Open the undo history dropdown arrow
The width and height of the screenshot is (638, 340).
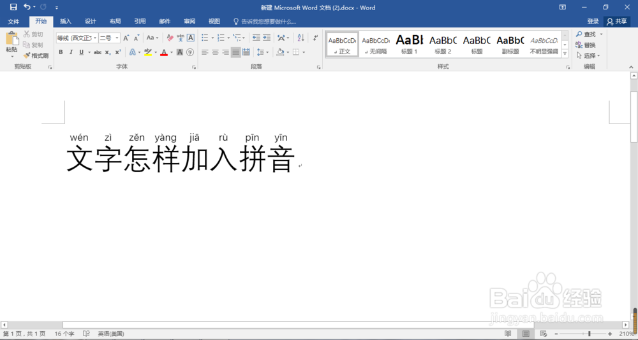click(x=34, y=7)
